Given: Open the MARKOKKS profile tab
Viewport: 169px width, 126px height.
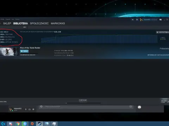Looking at the screenshot, I should 58,23.
